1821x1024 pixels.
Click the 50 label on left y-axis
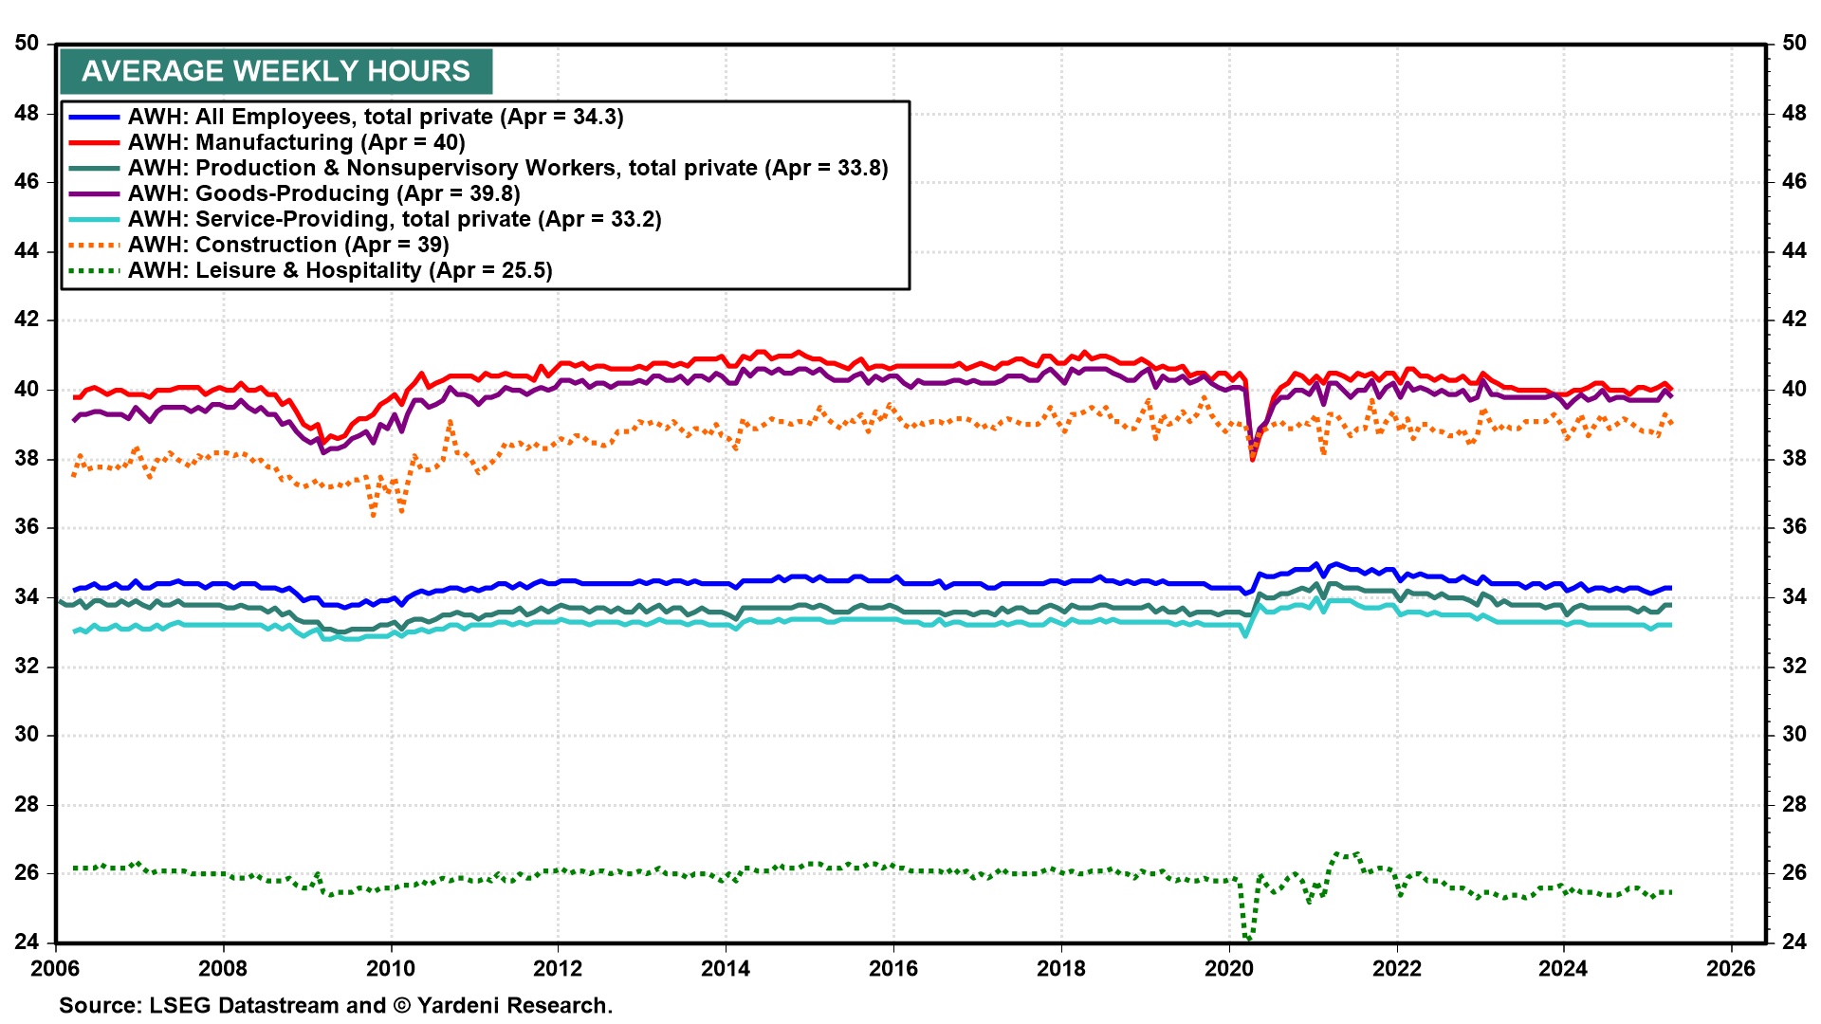27,44
